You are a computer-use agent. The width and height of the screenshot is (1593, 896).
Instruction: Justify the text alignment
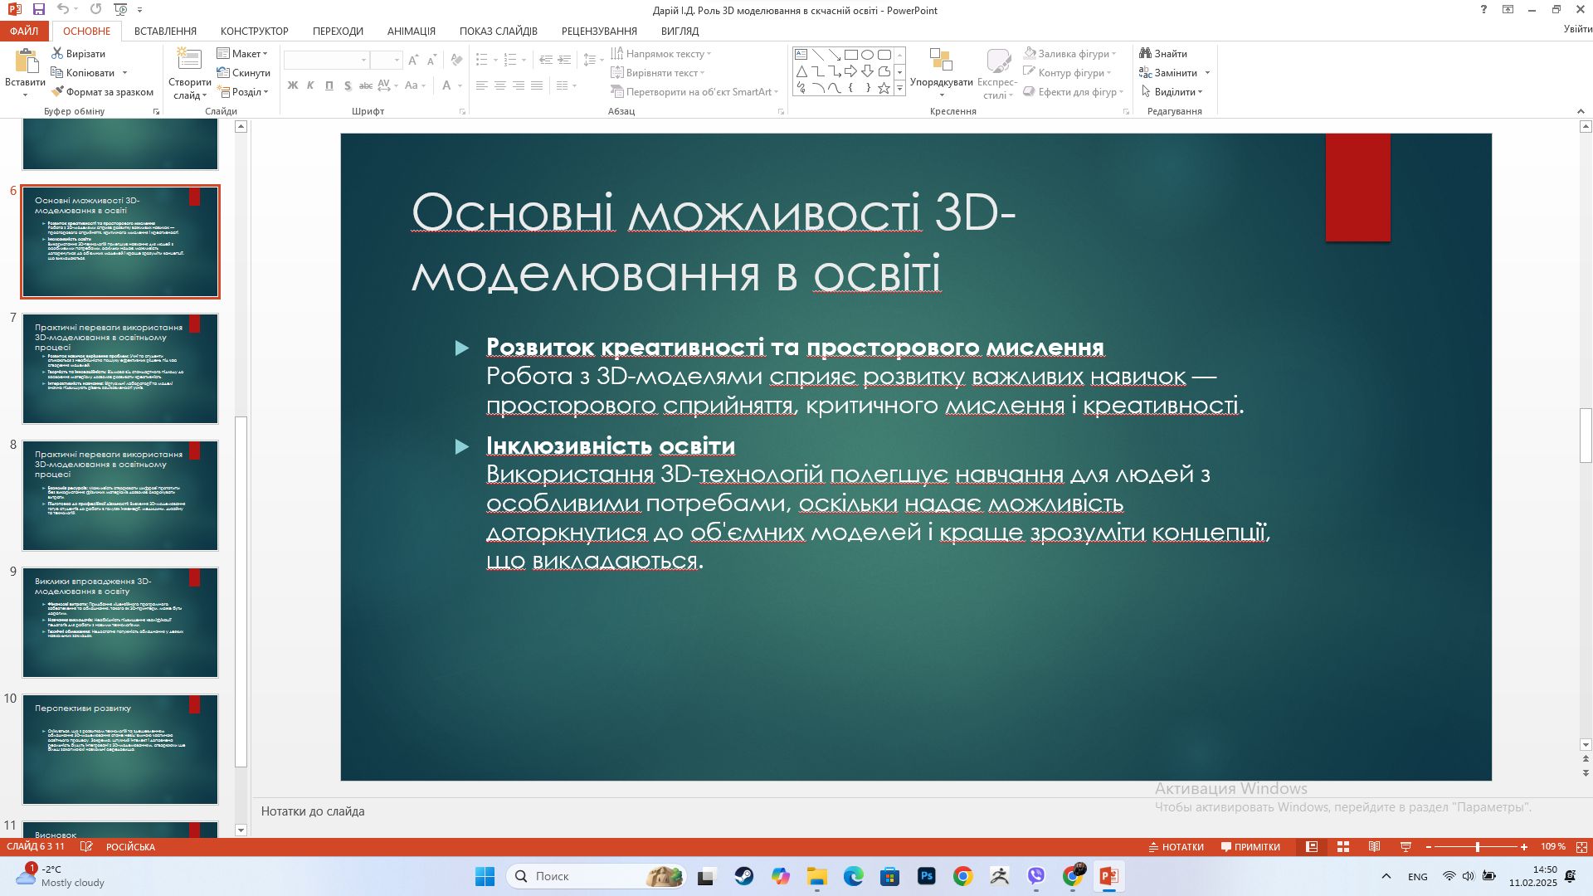537,85
